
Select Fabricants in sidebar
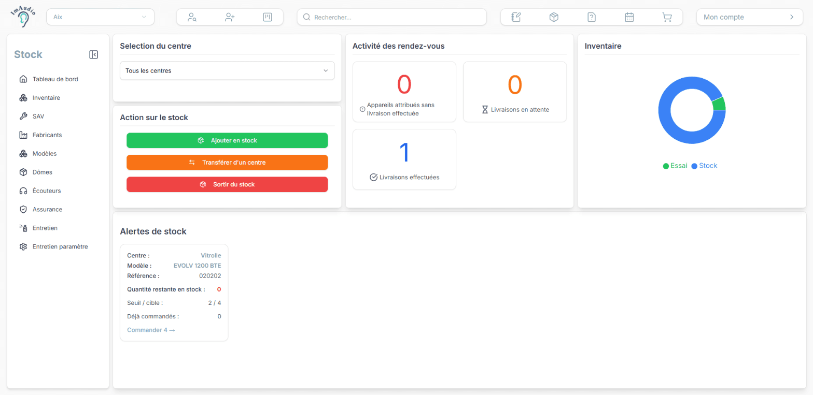point(47,135)
